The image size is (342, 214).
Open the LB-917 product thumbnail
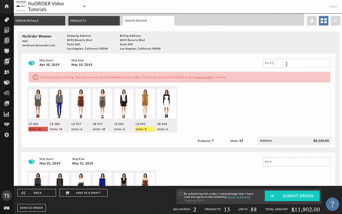pos(102,104)
